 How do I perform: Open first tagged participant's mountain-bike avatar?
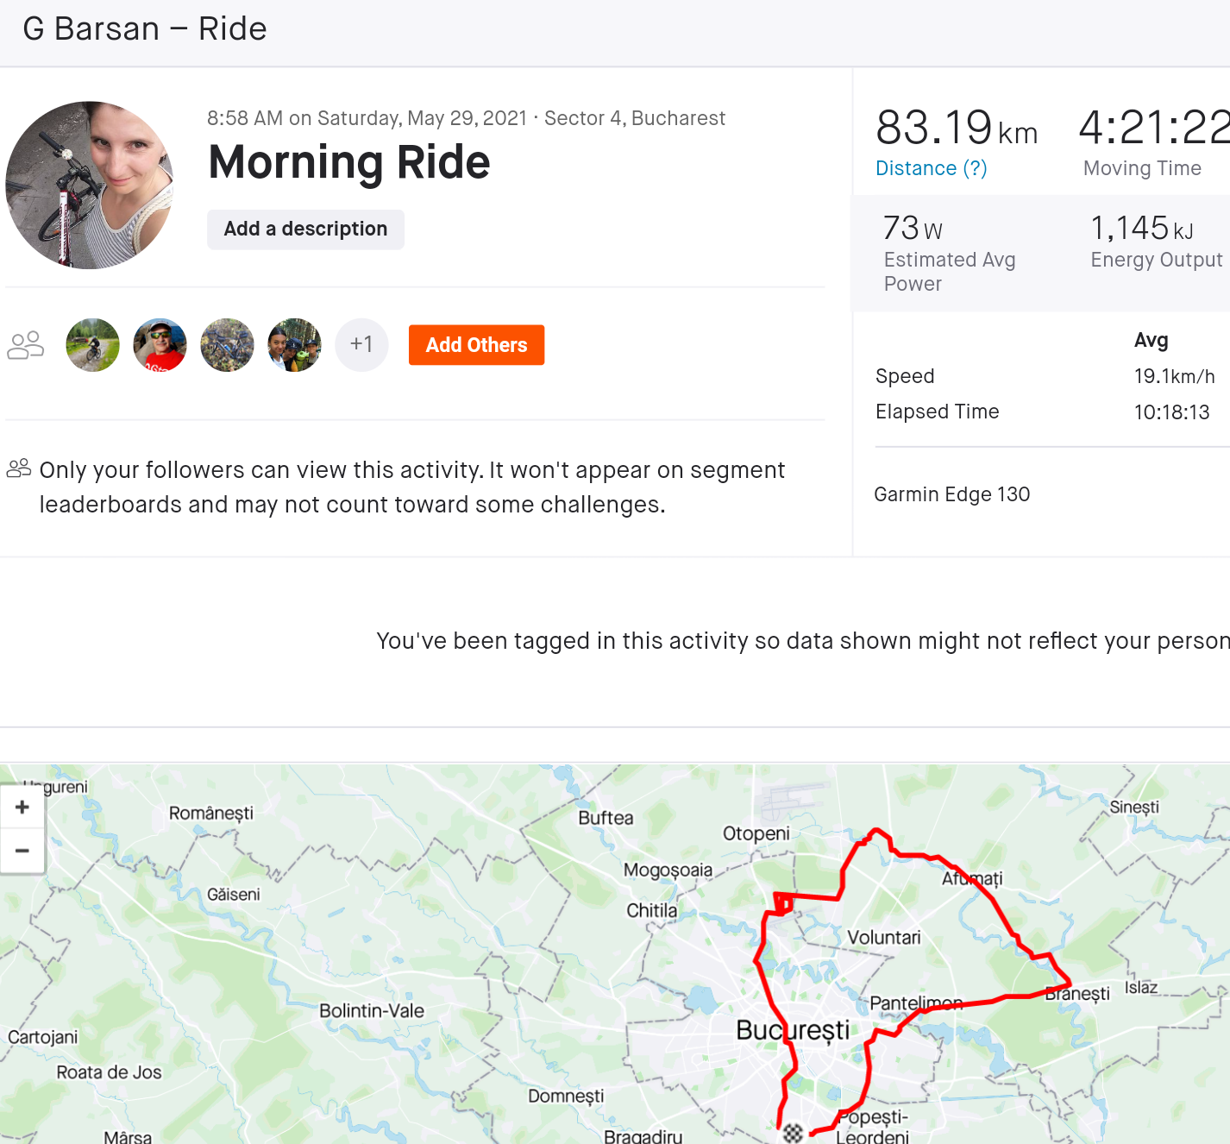point(93,345)
